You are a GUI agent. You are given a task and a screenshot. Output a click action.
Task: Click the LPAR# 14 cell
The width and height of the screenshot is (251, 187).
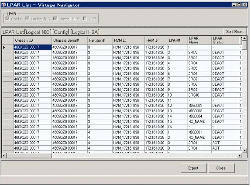click(177, 116)
